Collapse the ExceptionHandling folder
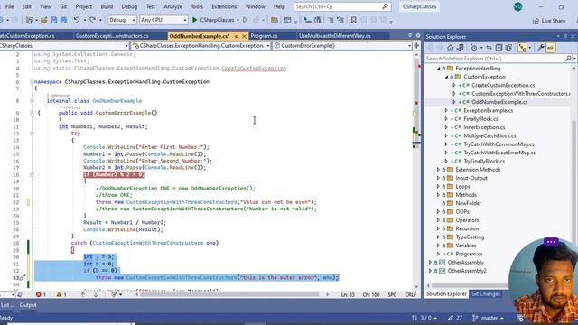 (439, 69)
